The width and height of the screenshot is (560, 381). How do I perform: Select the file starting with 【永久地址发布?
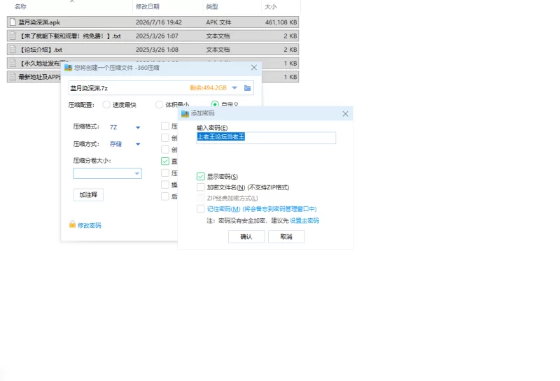click(x=153, y=63)
